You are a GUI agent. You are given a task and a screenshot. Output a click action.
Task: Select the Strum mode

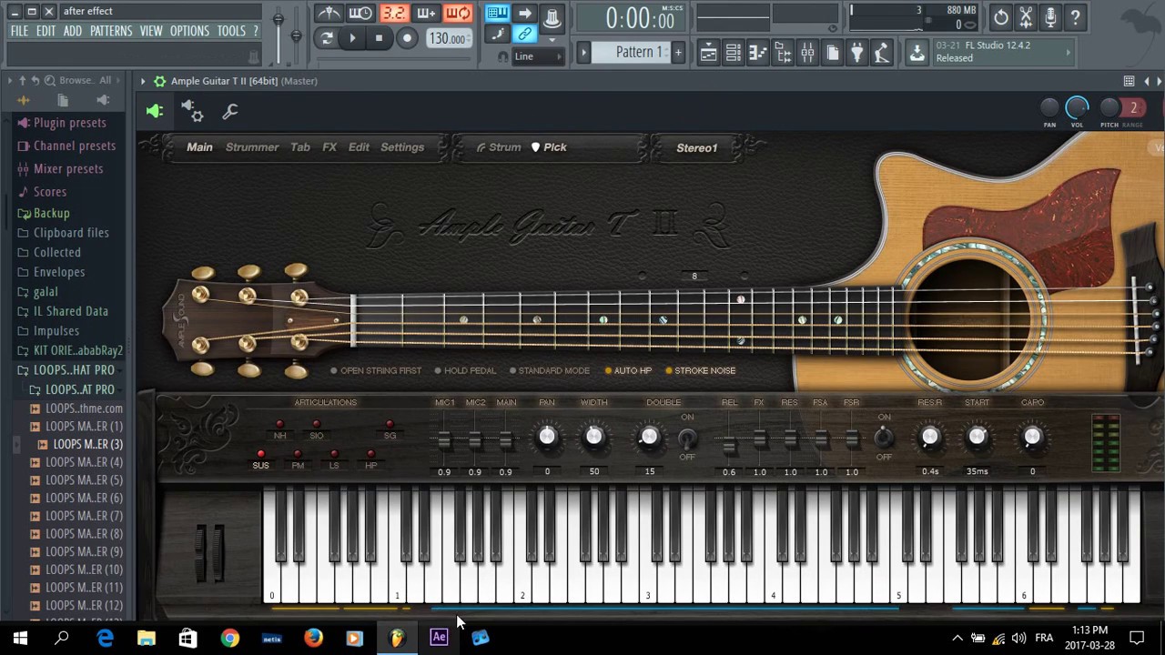pos(499,147)
